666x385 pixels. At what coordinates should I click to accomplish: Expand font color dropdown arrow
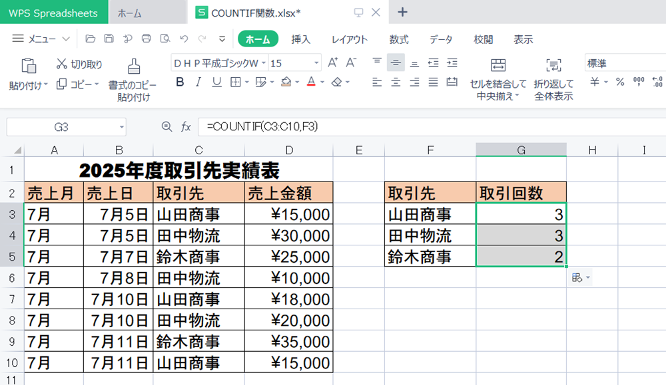[x=322, y=82]
